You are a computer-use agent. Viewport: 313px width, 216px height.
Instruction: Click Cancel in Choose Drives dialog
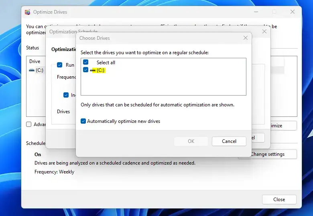[229, 141]
